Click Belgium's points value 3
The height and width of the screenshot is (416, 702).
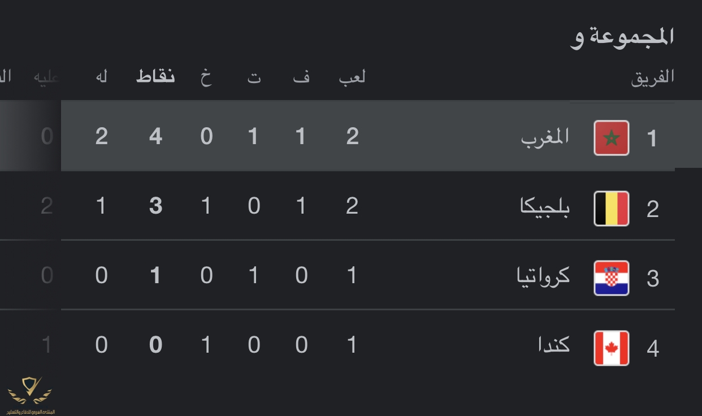pyautogui.click(x=155, y=206)
